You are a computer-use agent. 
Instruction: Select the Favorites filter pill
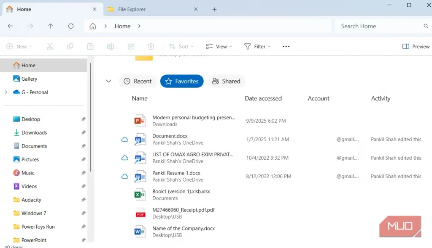tap(182, 82)
